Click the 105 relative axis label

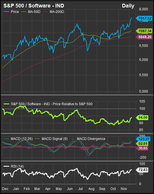pos(142,101)
